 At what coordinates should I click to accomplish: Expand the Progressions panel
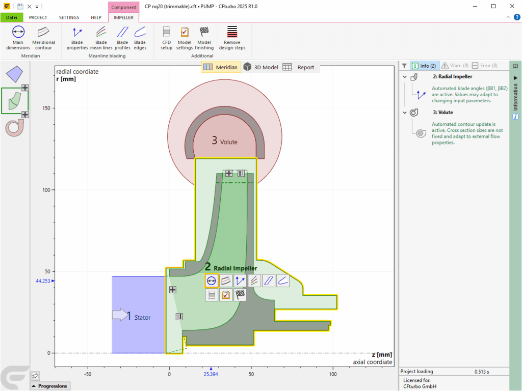pyautogui.click(x=50, y=386)
